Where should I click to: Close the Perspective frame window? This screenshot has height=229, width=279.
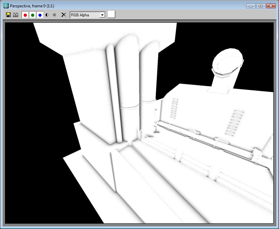click(x=270, y=6)
